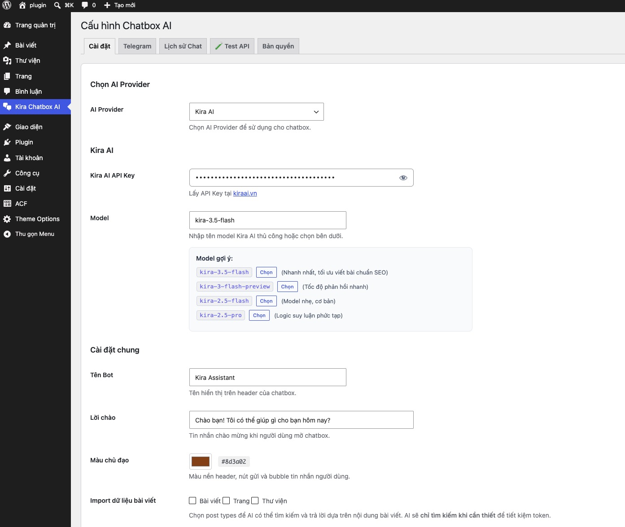The width and height of the screenshot is (625, 527).
Task: Click Chọn for kira-3-flash-preview
Action: point(288,287)
